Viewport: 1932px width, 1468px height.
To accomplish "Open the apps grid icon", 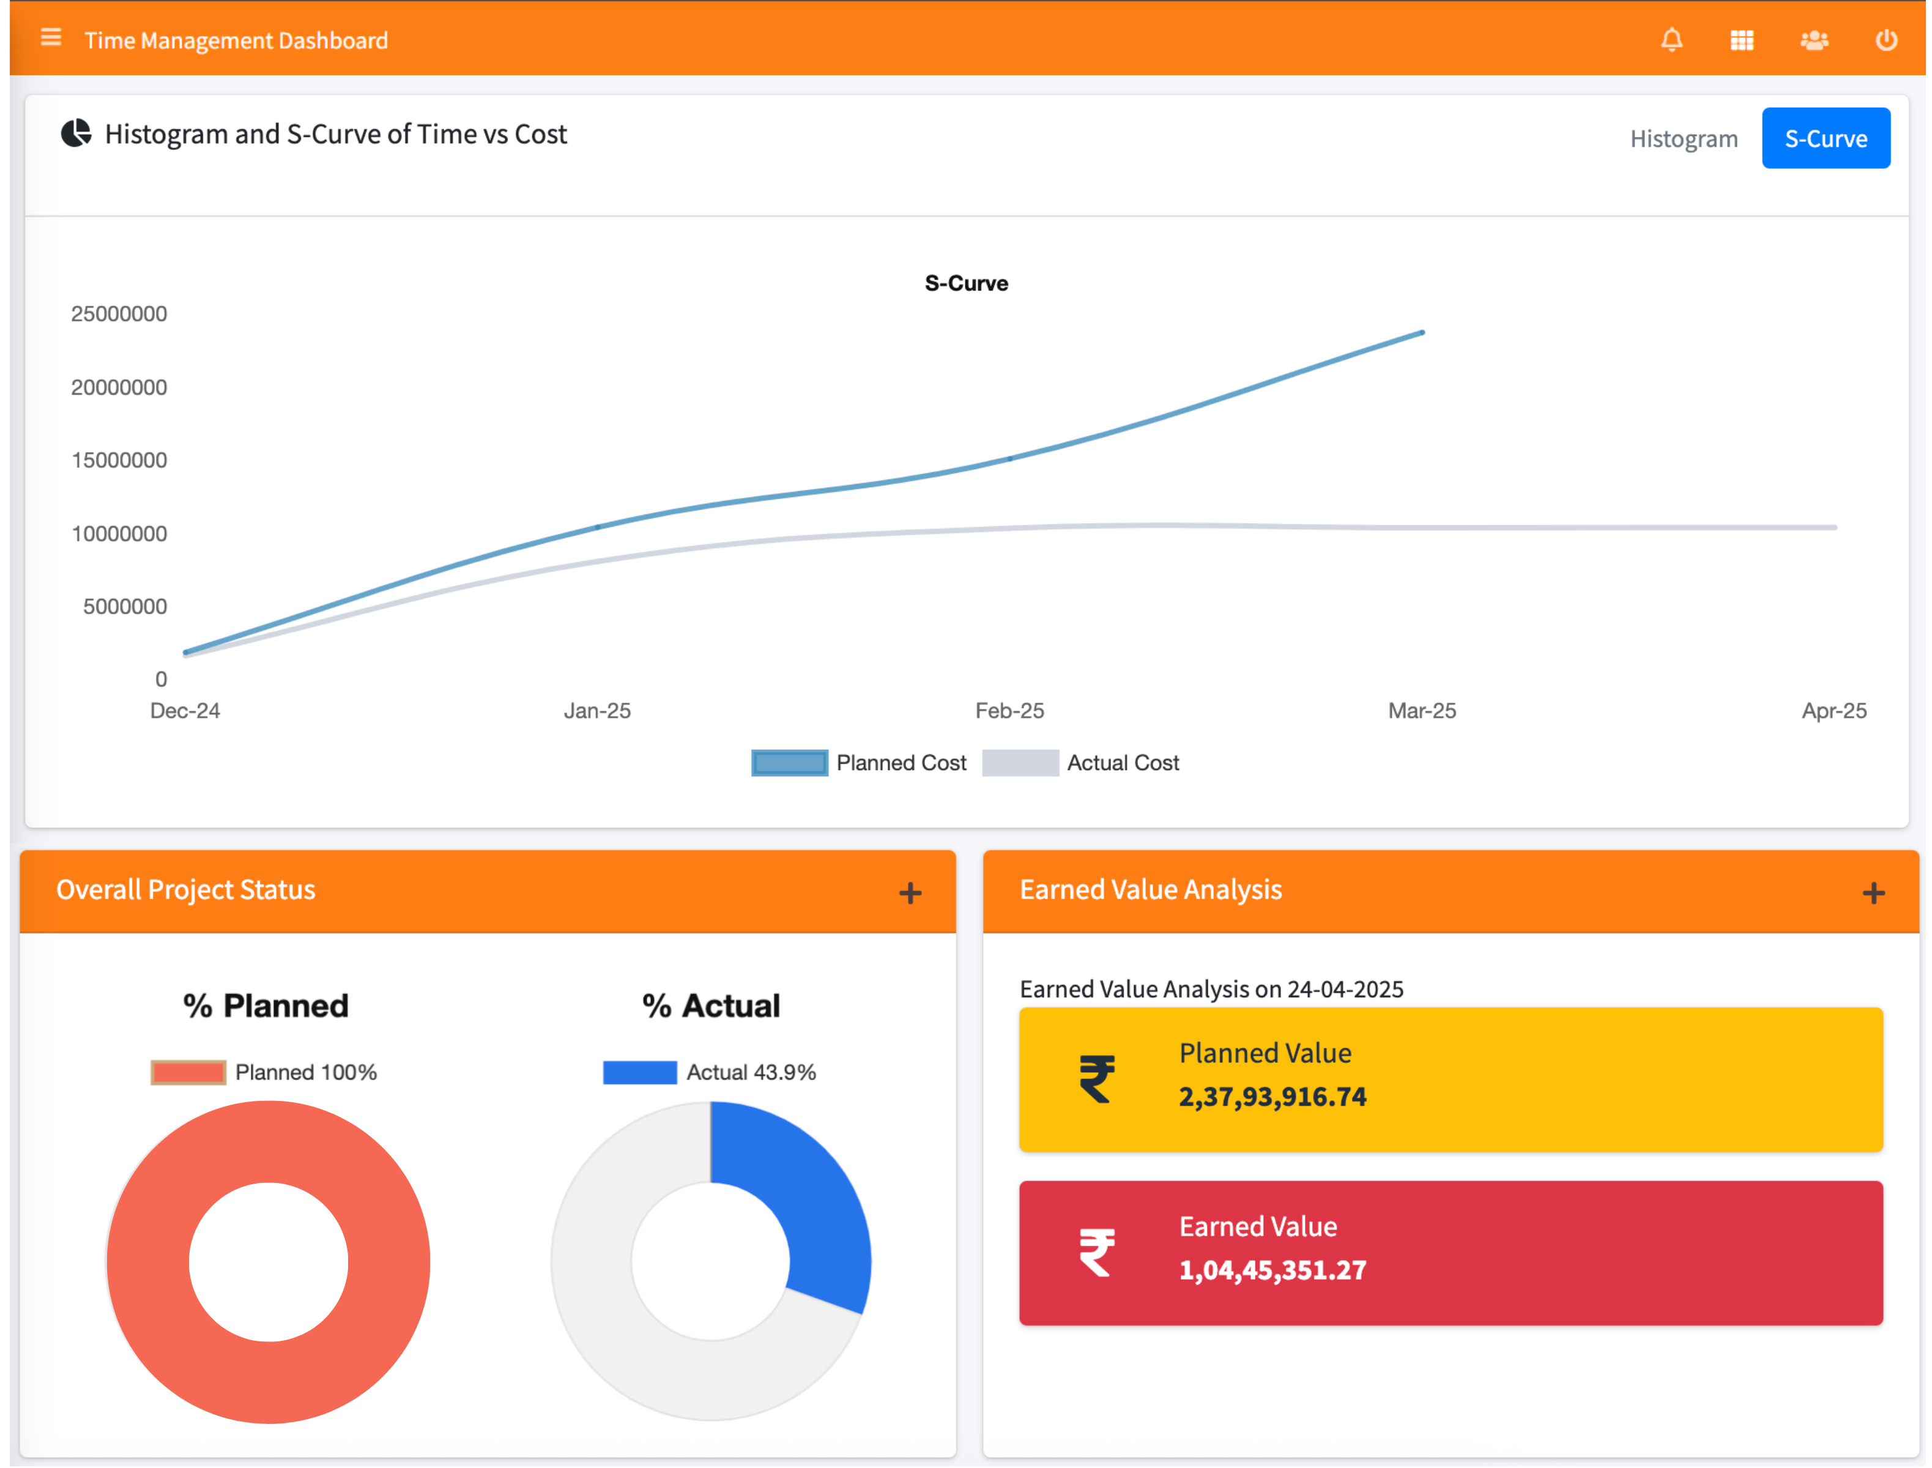I will click(x=1742, y=40).
